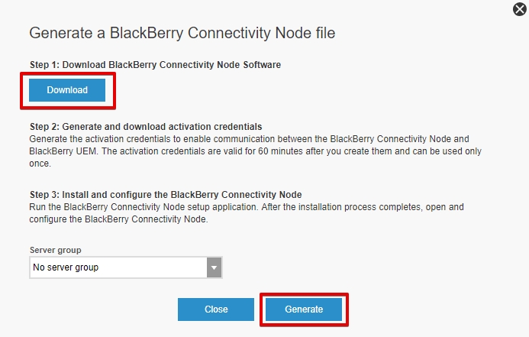Click the Step 2 activation credentials heading
Viewport: 529px width, 337px height.
click(x=145, y=126)
